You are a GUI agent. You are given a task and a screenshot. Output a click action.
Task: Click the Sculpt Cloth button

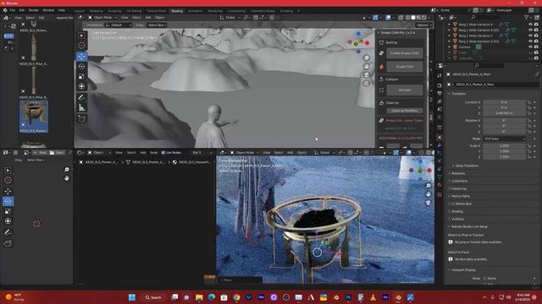405,67
